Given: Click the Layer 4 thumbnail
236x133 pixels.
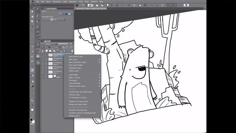Looking at the screenshot, I should click(51, 55).
